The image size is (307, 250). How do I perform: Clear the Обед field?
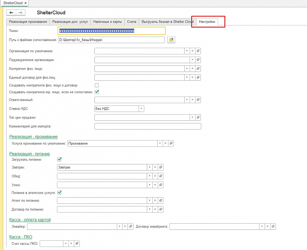coord(155,176)
